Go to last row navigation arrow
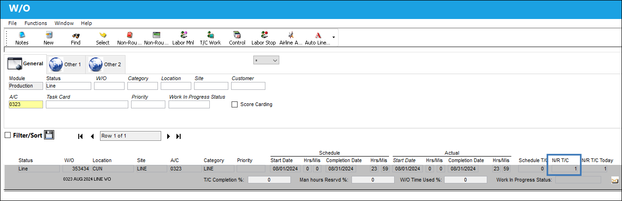Screen dimensions: 622x201 pos(179,136)
